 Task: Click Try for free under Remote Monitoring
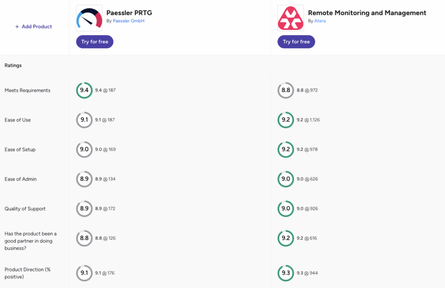296,42
